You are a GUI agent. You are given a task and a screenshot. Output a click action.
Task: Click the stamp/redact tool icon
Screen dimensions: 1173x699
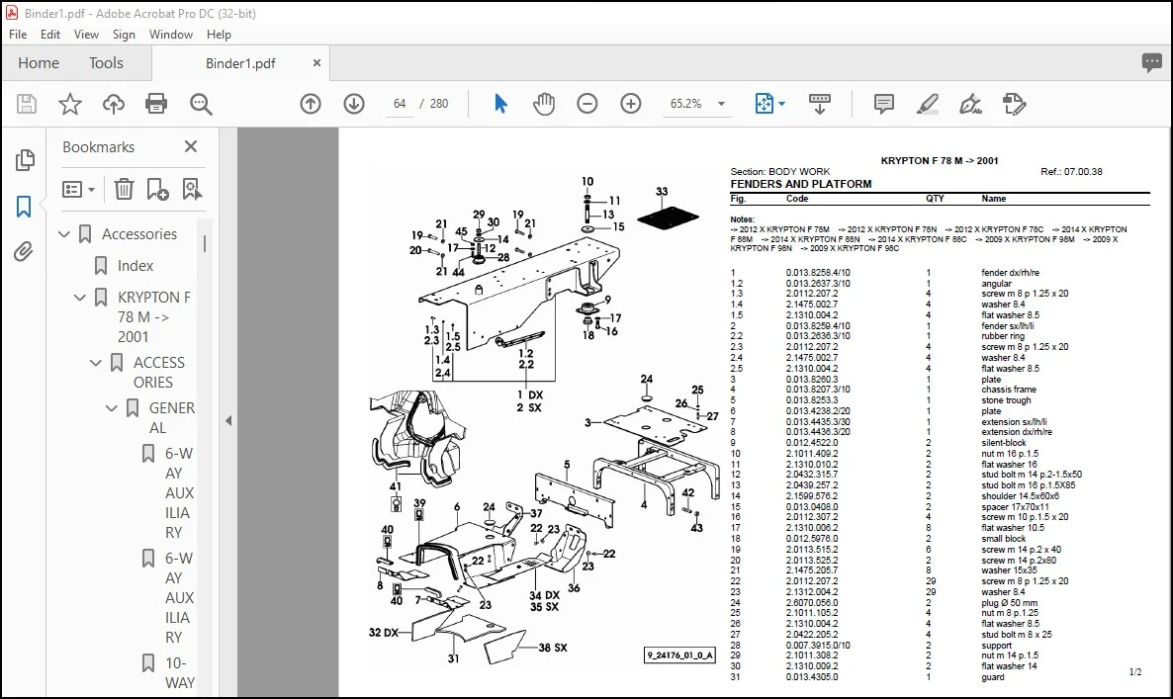(1014, 104)
